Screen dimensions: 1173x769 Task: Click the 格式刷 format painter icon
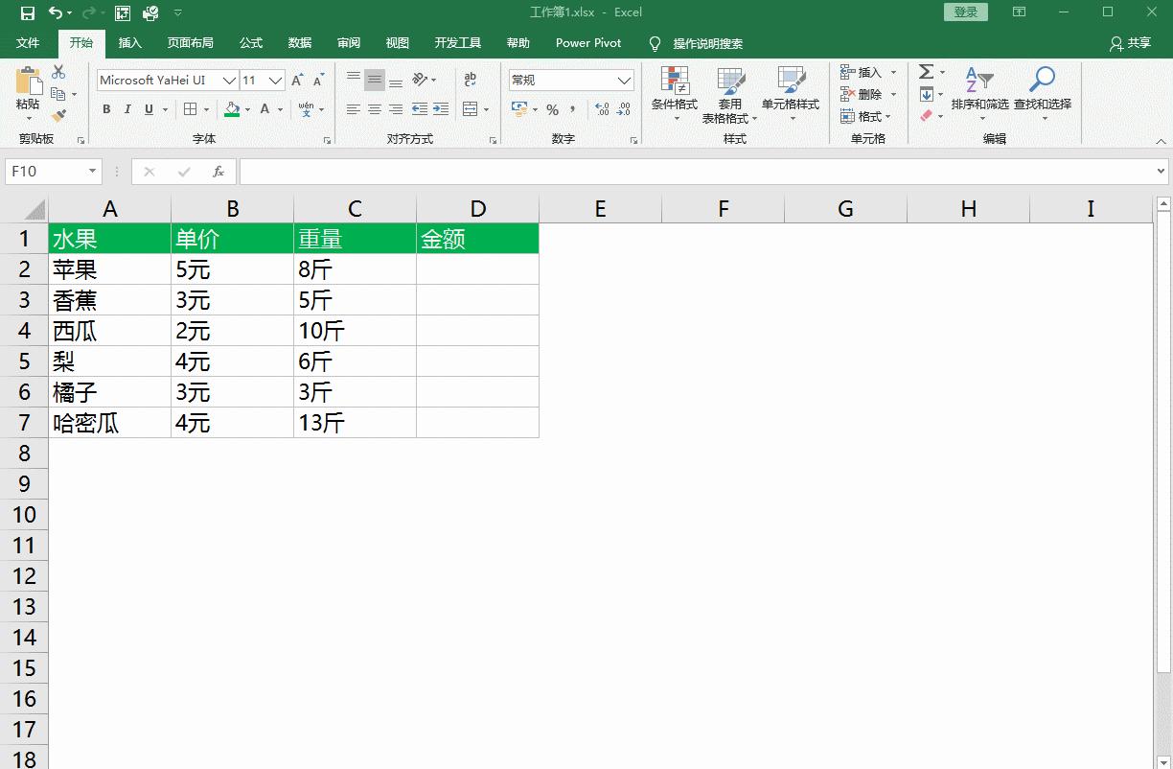point(59,115)
